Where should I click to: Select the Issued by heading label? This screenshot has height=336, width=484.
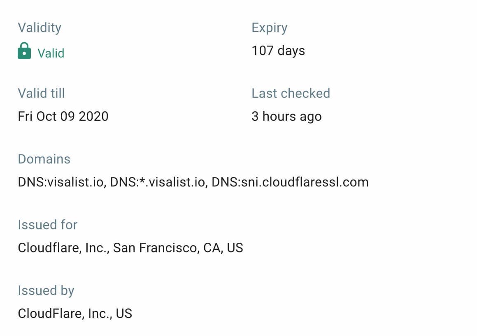(46, 291)
